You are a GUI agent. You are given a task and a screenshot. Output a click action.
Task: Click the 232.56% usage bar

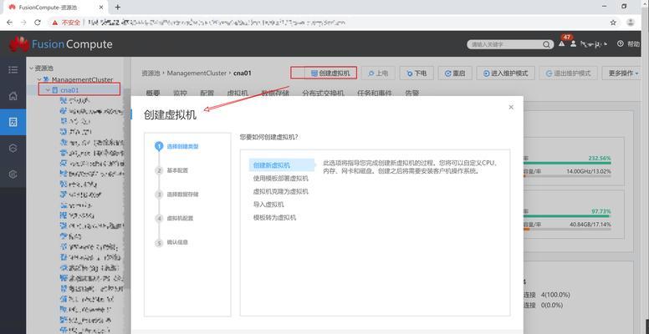pos(567,164)
